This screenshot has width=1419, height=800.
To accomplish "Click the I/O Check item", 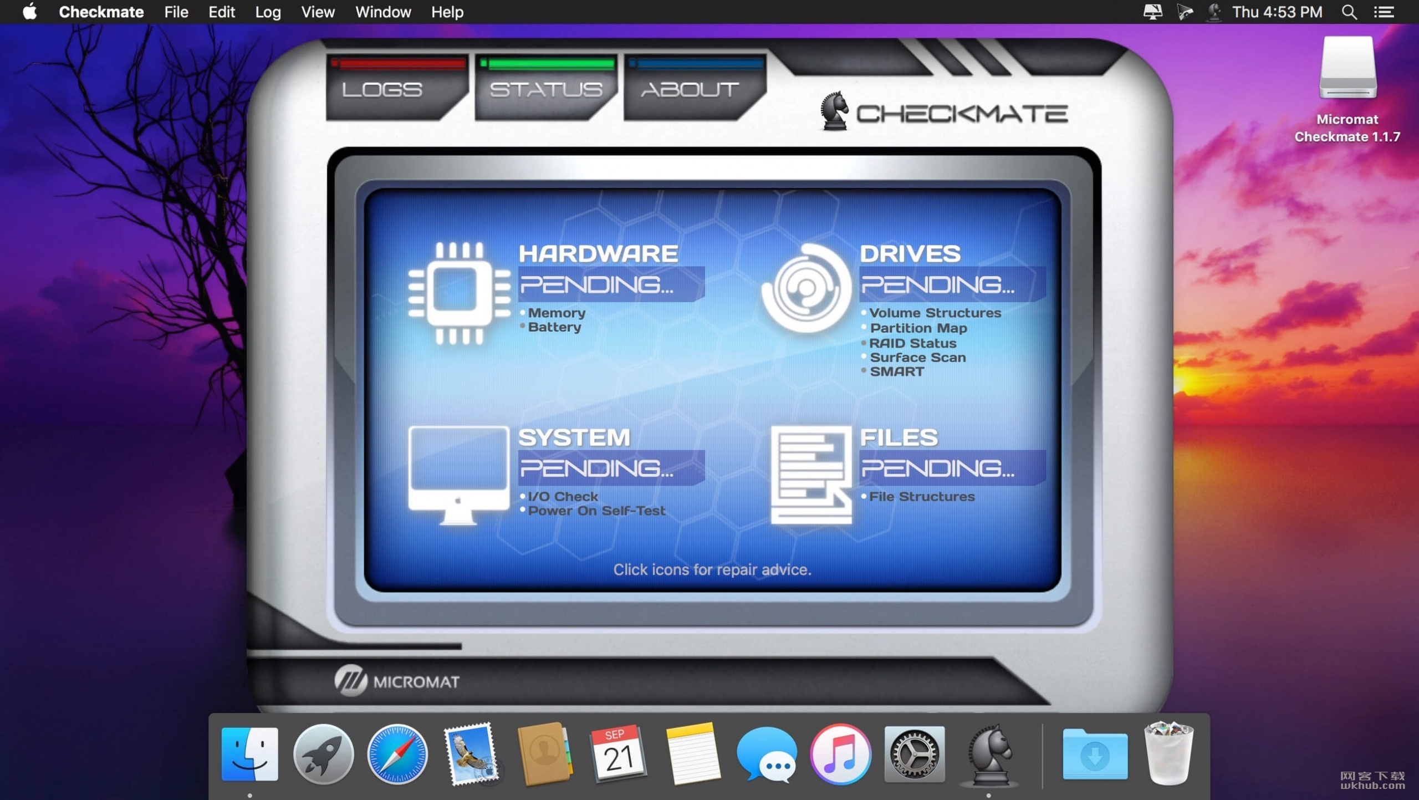I will 563,496.
